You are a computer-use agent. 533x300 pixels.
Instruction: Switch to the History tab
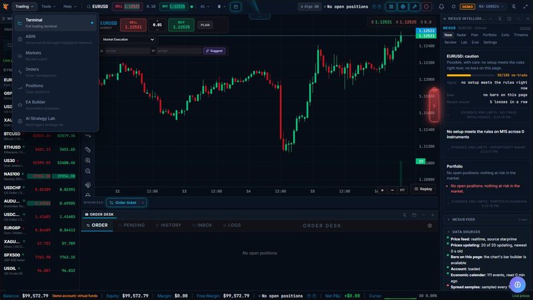pyautogui.click(x=169, y=225)
